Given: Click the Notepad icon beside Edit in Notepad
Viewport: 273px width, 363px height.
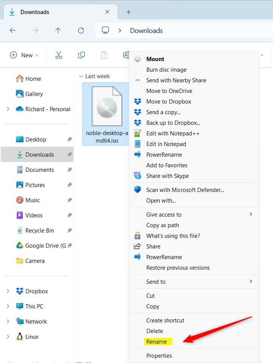Looking at the screenshot, I should click(137, 144).
